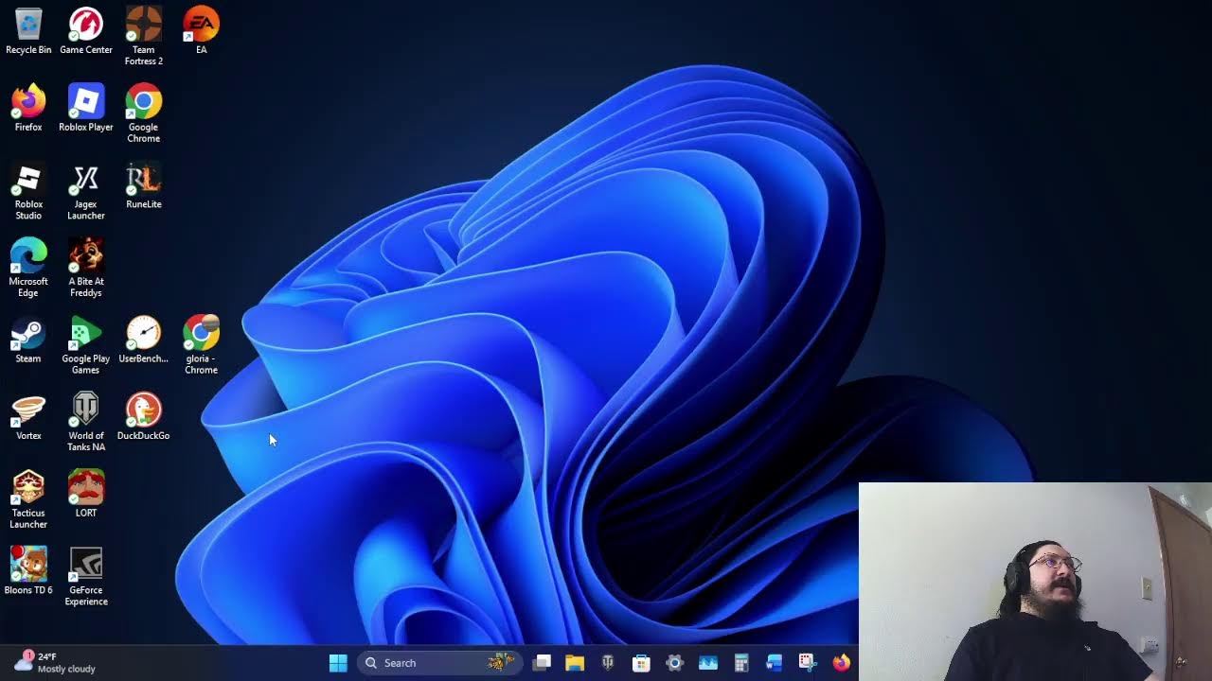
Task: Open Settings gear on the taskbar
Action: click(x=674, y=663)
